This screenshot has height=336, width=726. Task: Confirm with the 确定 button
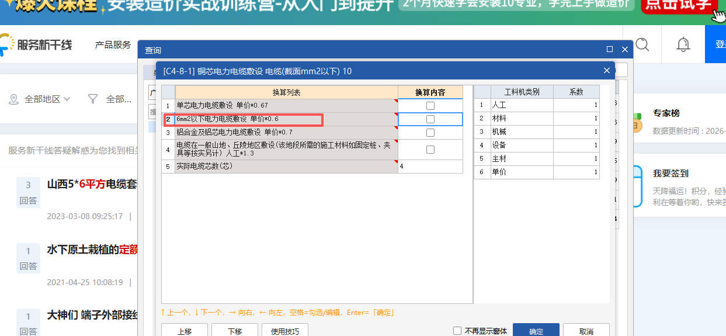coord(536,331)
